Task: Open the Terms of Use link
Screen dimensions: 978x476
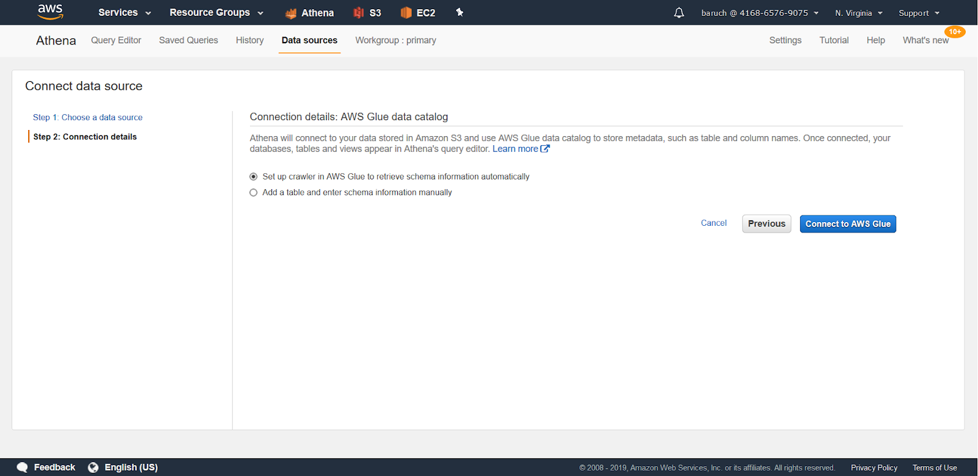Action: pos(935,468)
